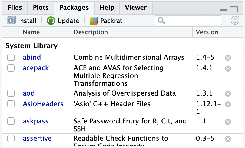Remove the abind package
245x148 pixels.
point(228,58)
